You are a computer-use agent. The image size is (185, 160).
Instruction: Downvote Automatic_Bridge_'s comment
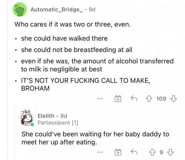[173, 99]
